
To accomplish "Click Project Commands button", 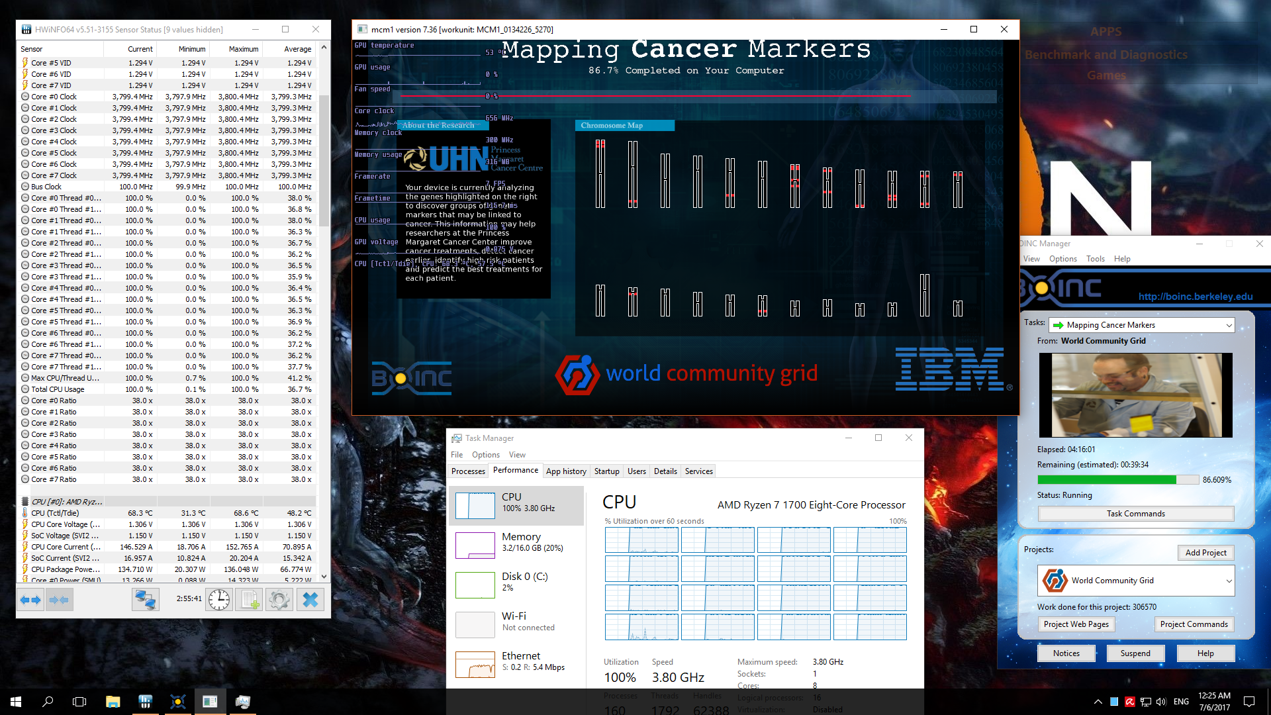I will tap(1194, 624).
